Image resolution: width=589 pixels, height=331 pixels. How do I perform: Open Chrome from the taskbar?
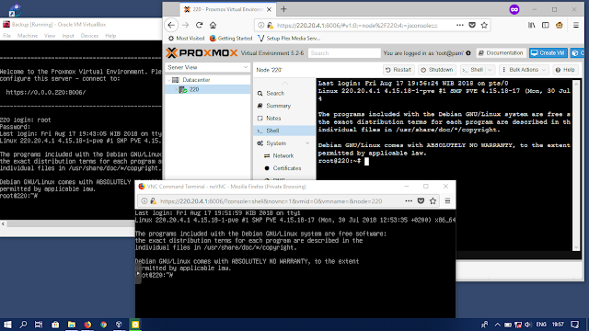(103, 325)
